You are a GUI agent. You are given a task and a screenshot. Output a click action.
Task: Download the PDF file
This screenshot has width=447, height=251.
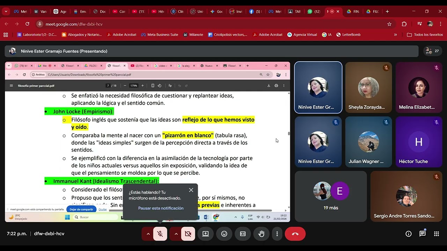pyautogui.click(x=269, y=85)
